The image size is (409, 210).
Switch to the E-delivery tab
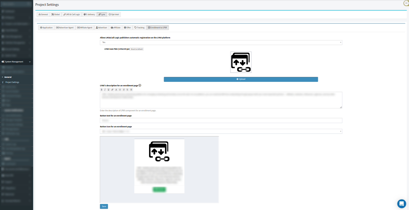[x=89, y=15]
